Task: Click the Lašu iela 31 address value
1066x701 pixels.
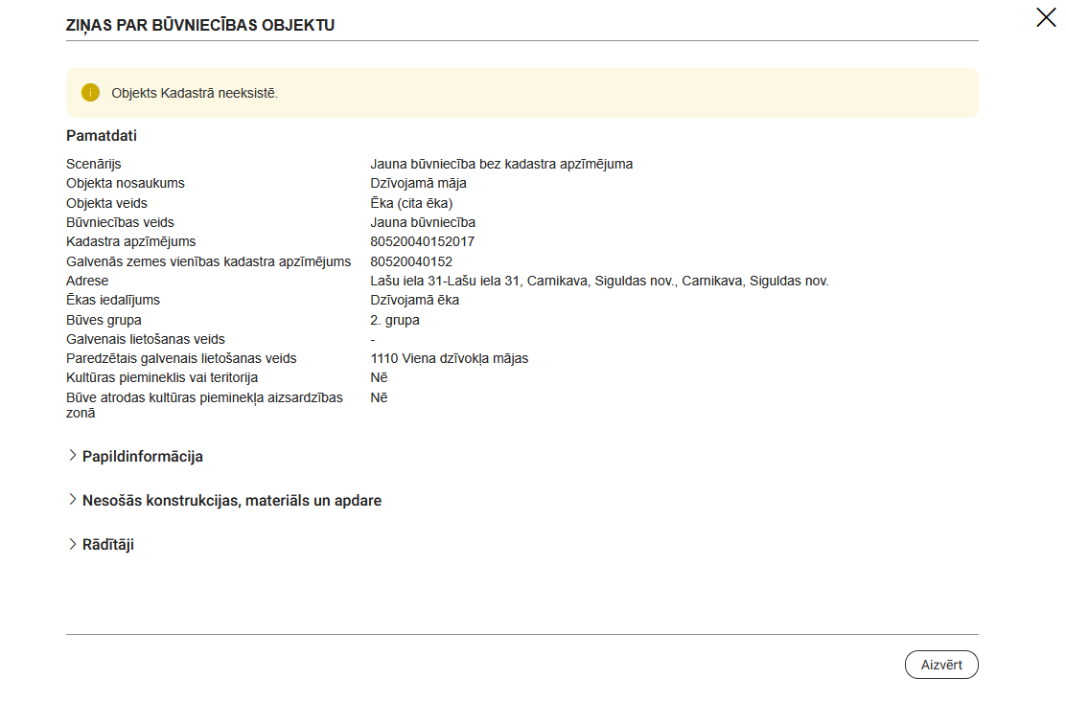Action: (x=599, y=281)
